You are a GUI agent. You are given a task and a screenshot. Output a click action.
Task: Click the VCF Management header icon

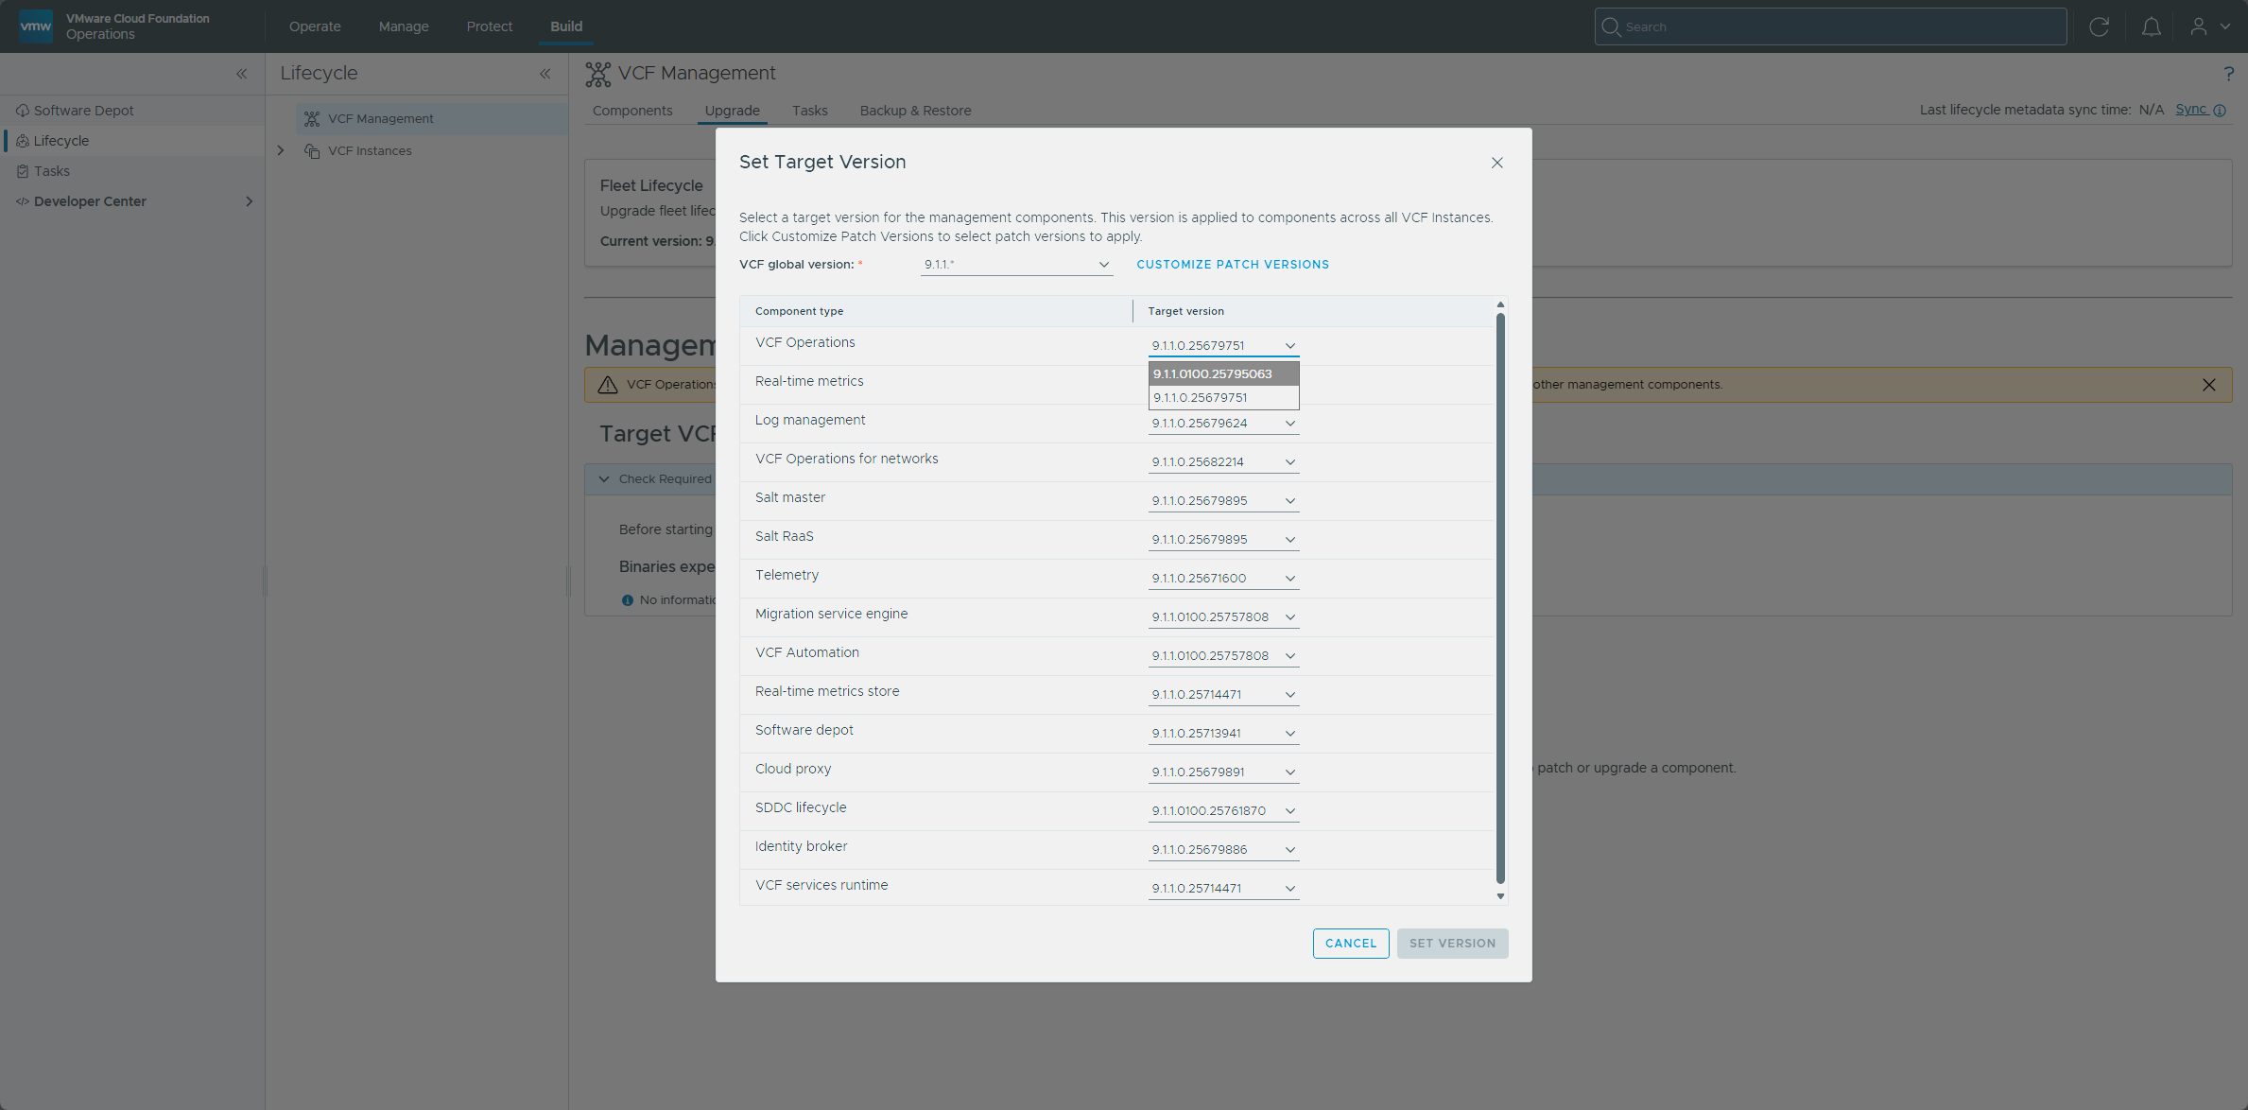click(597, 74)
